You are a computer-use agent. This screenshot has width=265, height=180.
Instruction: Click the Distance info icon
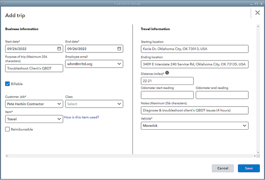tap(167, 73)
